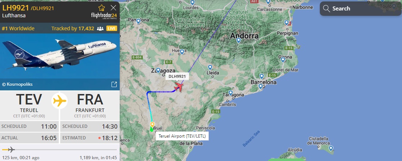
Task: Click the Zaragoza airport pin
Action: pos(158,70)
